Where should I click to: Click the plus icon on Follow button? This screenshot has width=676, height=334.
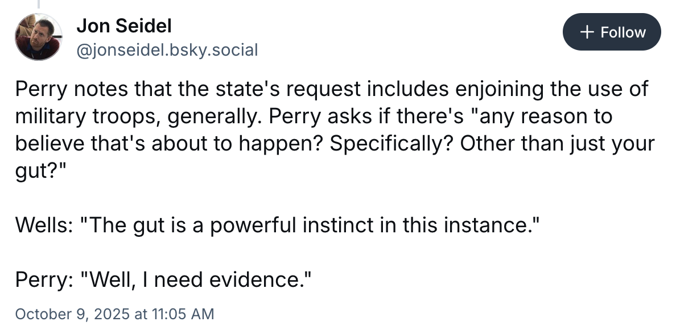coord(587,32)
